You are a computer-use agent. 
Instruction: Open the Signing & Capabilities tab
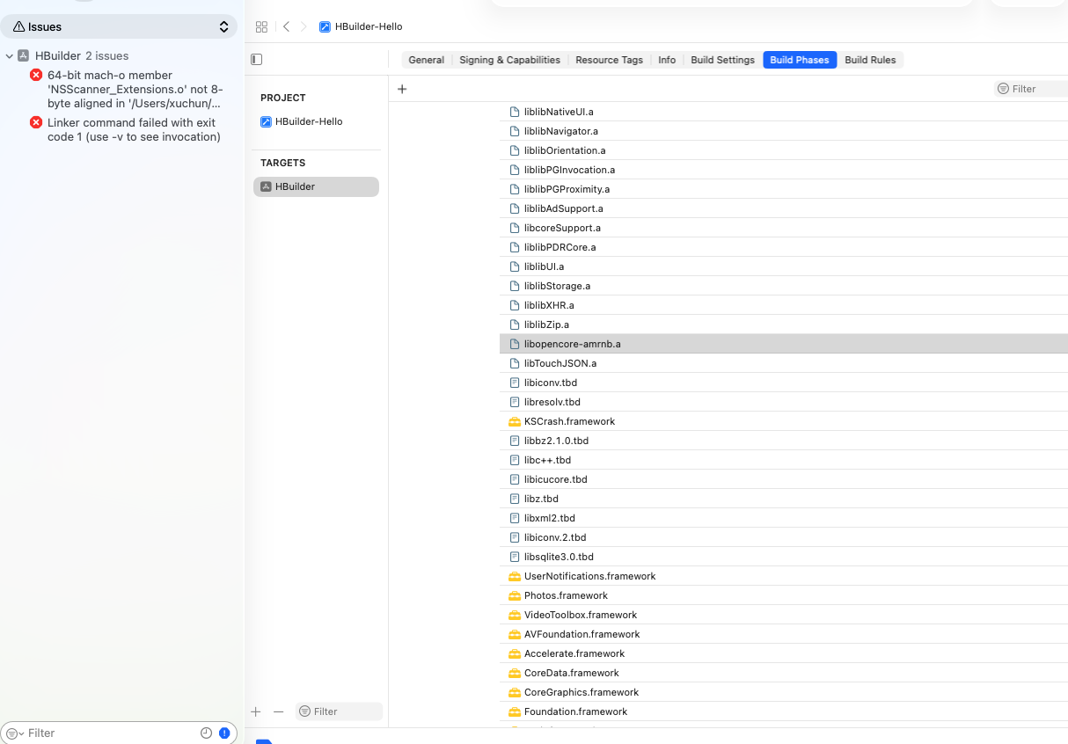(x=509, y=60)
